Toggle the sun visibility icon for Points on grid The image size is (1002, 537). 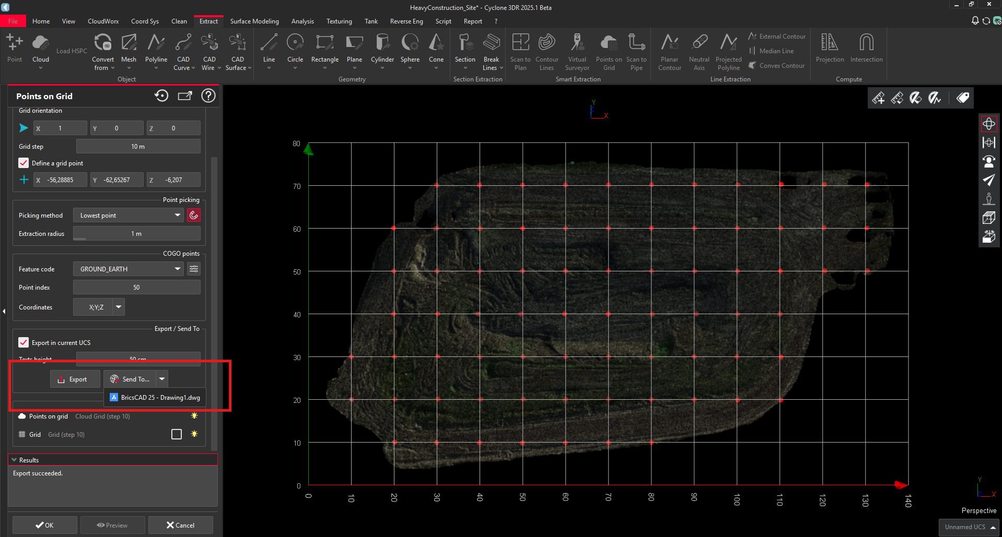pos(194,415)
